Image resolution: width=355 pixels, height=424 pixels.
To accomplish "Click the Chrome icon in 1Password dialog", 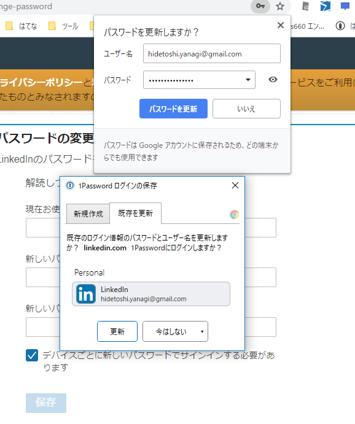I will click(x=235, y=215).
